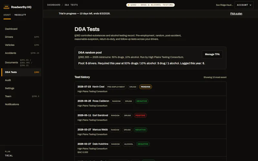Open the Drivers section

coord(21,37)
